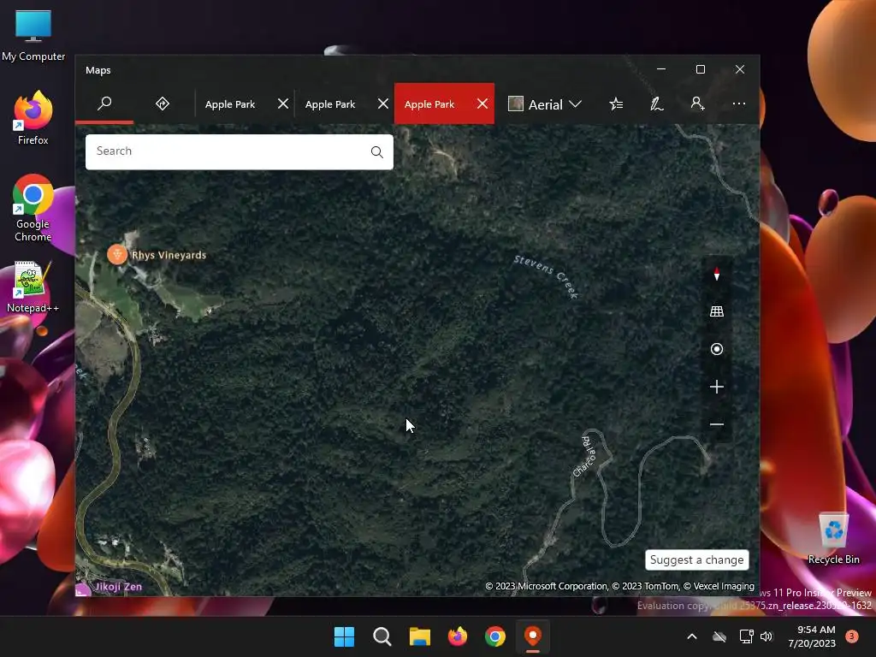Open the network tray icon

pos(746,636)
